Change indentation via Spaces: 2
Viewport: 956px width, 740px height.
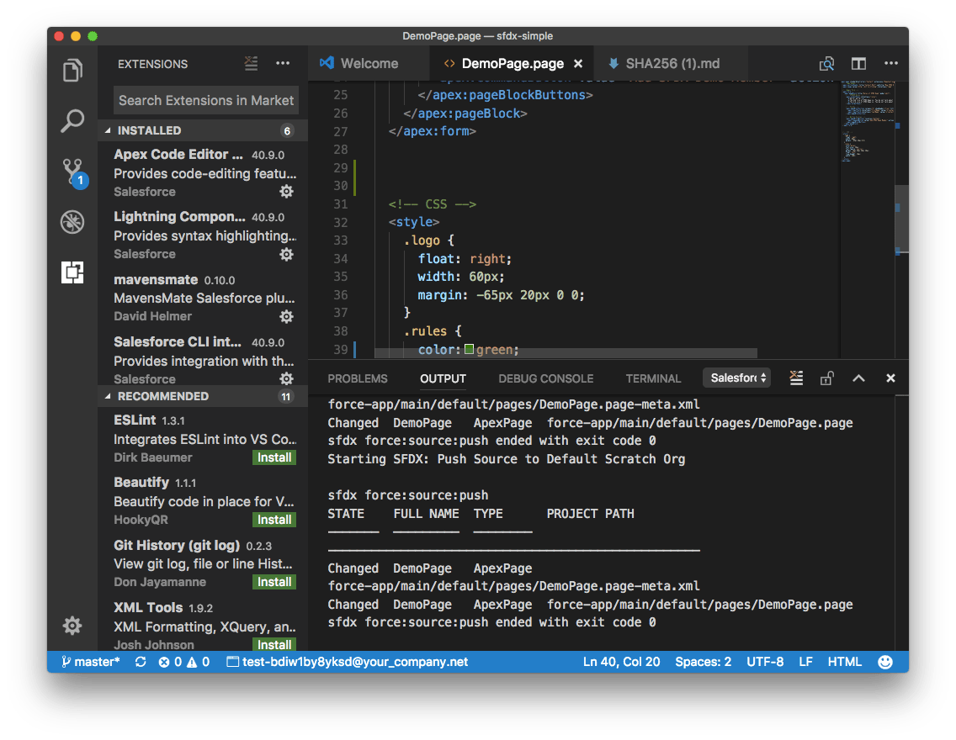pyautogui.click(x=703, y=662)
